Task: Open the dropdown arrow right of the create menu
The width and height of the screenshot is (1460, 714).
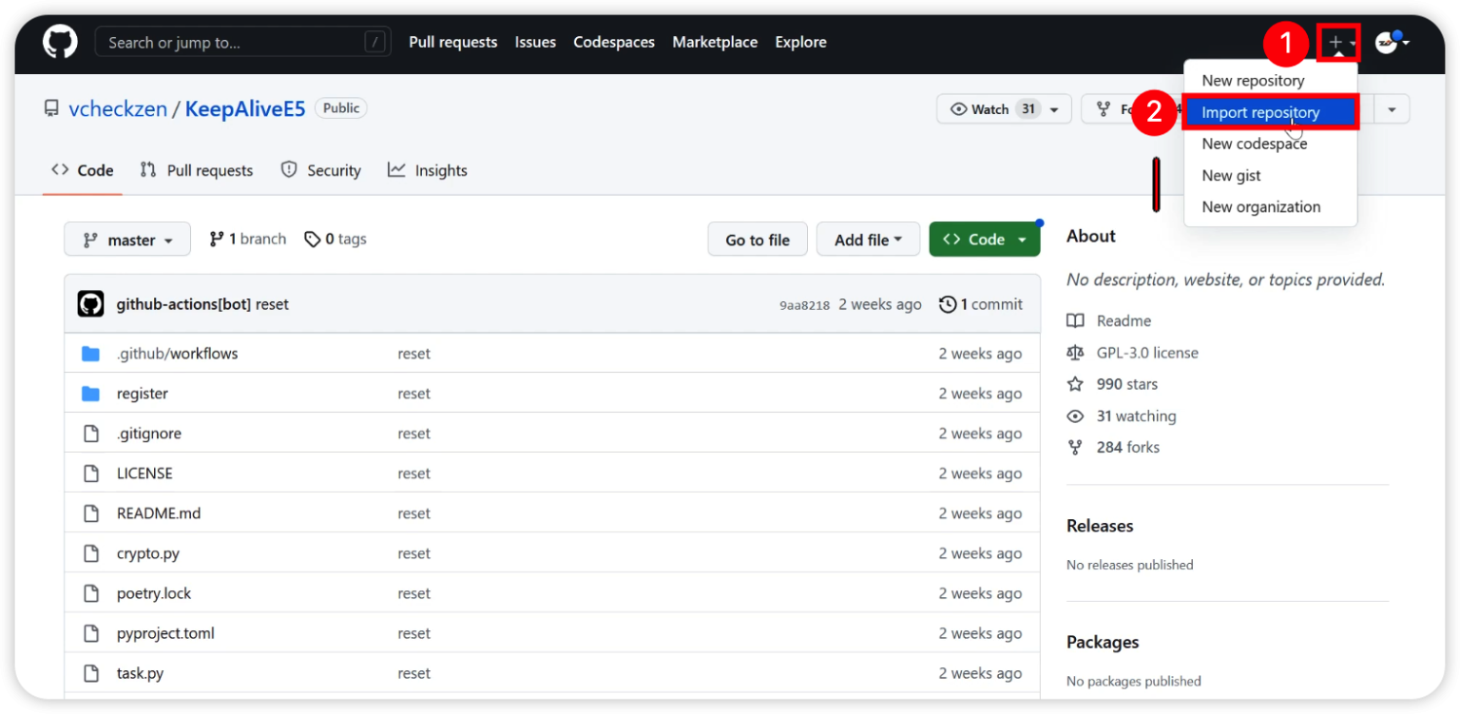Action: (1392, 109)
